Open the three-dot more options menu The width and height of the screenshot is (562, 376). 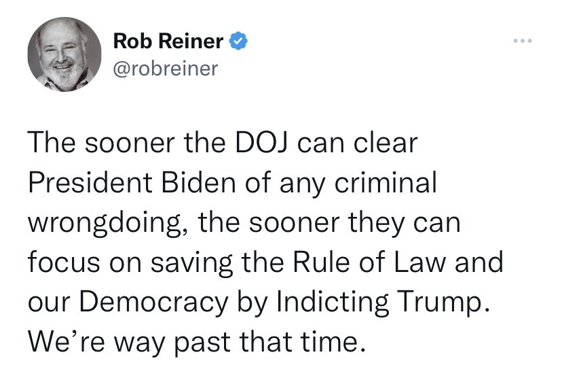(522, 41)
